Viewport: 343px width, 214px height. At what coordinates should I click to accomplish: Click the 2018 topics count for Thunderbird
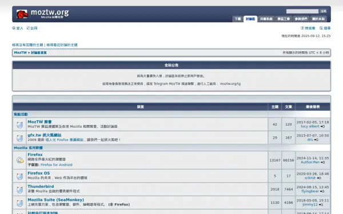pyautogui.click(x=275, y=189)
